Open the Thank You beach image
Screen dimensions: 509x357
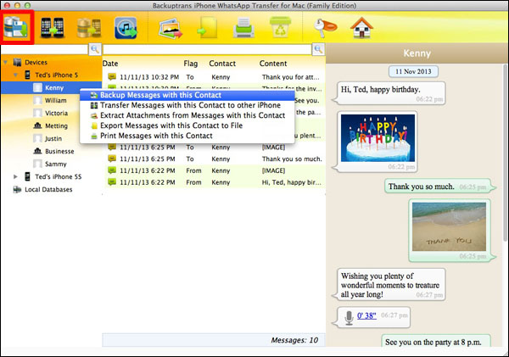[449, 226]
